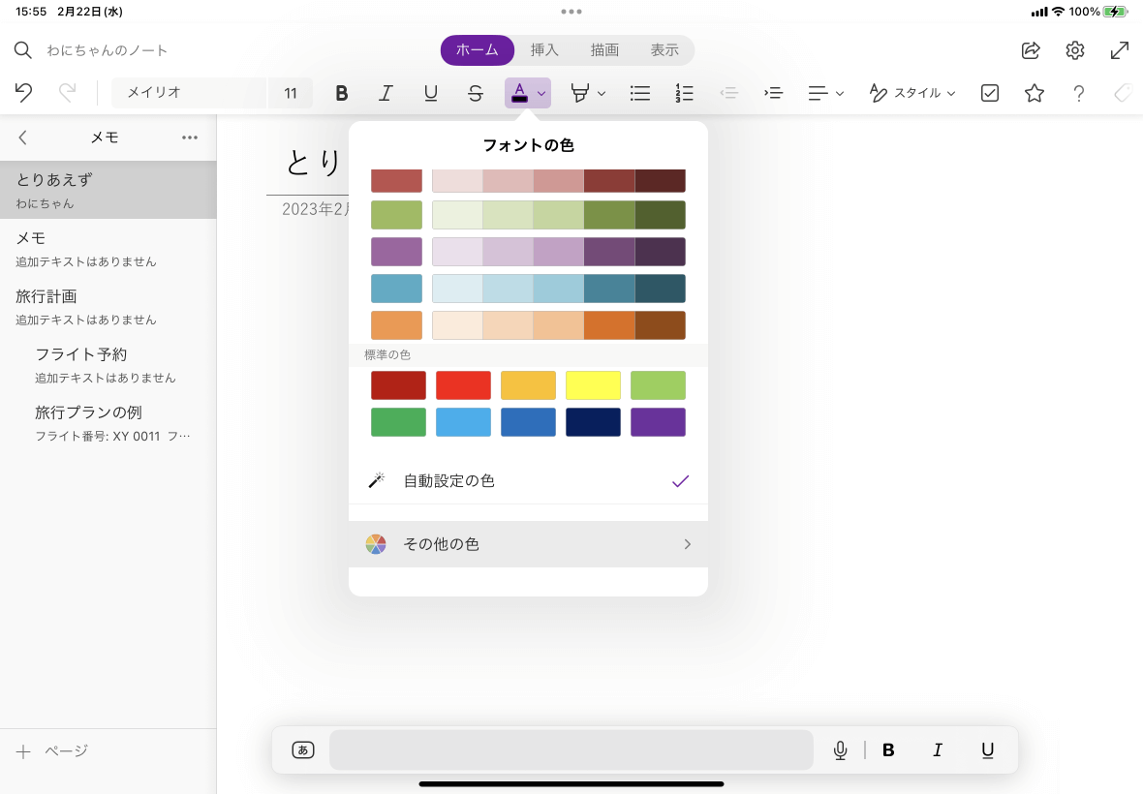Pick navy standard color swatch
The image size is (1143, 794).
click(594, 422)
